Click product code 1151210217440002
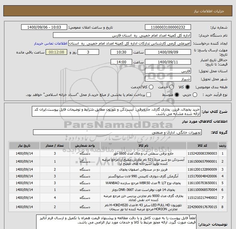This screenshot has width=236, height=229. point(202,198)
